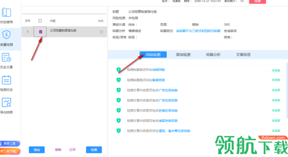Image resolution: width=288 pixels, height=157 pixels.
Task: Click the red button at the top right
Action: tap(257, 2)
